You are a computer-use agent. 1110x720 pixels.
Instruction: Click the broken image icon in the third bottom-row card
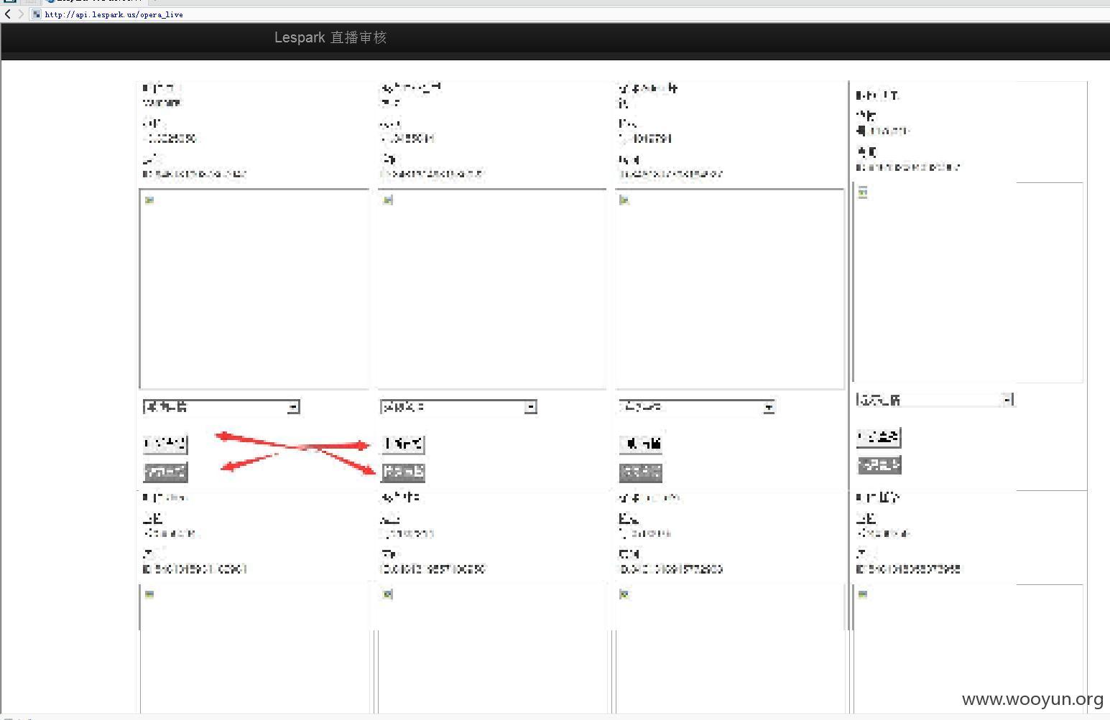click(624, 594)
